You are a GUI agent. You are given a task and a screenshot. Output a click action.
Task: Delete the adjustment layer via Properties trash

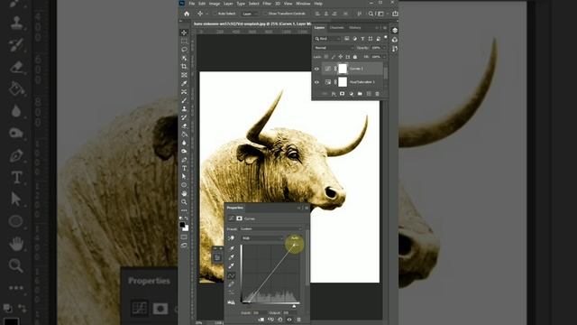point(298,320)
